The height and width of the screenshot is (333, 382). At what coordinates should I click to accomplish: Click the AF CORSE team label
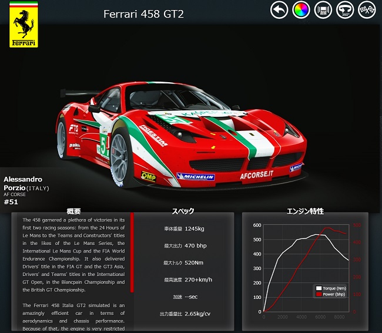tap(15, 194)
